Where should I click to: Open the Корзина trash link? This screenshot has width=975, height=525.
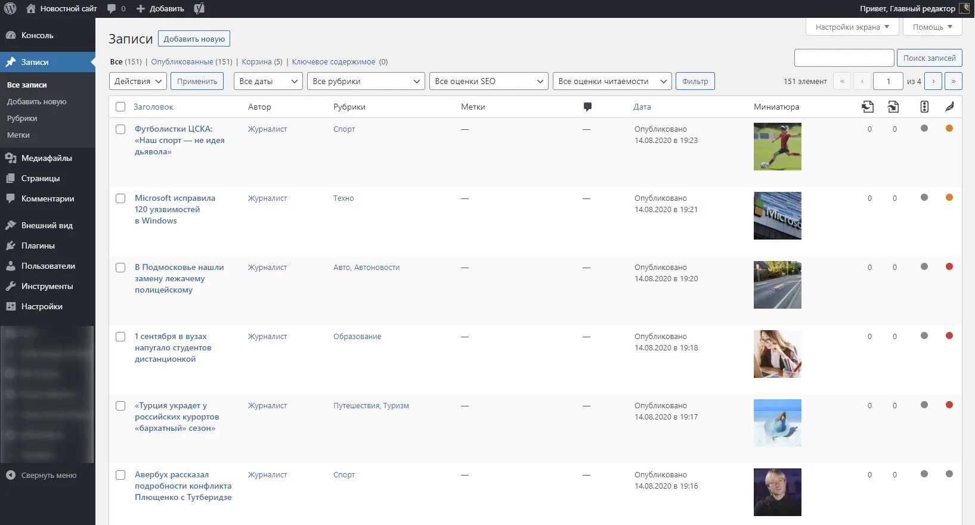tap(256, 62)
